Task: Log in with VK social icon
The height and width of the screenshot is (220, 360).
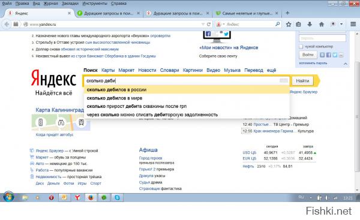Action: click(322, 55)
